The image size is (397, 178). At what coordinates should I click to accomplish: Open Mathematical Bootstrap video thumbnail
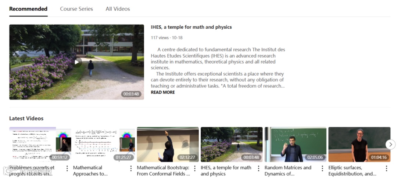coord(168,144)
